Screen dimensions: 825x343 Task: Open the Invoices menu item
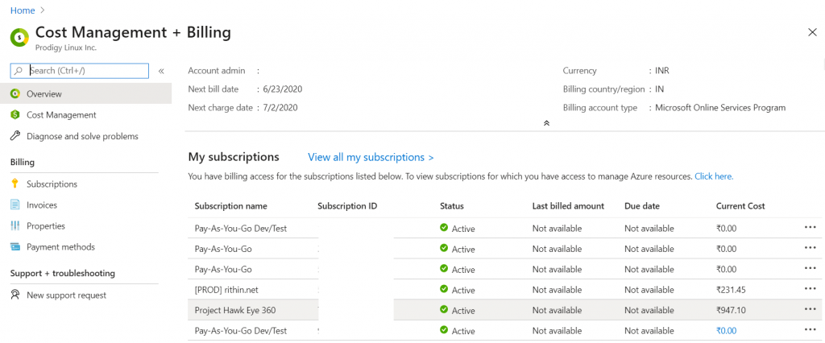(42, 205)
